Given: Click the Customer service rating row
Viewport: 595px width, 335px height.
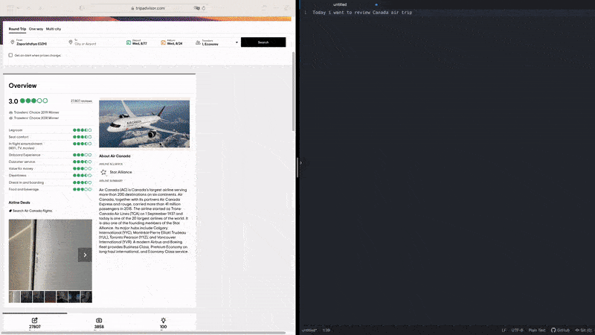Looking at the screenshot, I should tap(50, 162).
